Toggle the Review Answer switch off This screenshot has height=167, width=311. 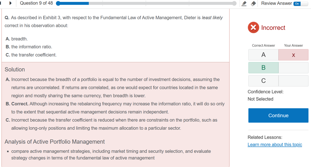pyautogui.click(x=300, y=4)
